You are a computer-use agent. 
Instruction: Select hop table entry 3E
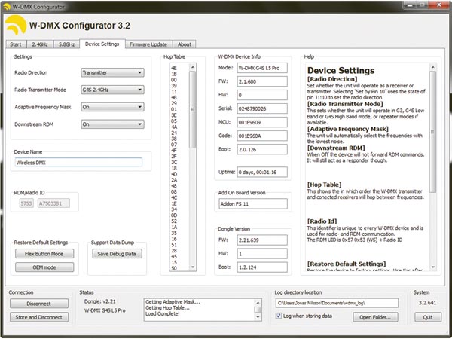pyautogui.click(x=174, y=115)
